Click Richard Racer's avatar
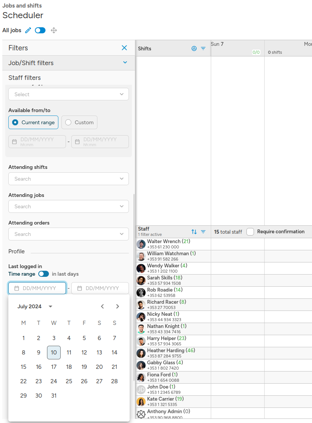This screenshot has width=312, height=423. pyautogui.click(x=141, y=305)
